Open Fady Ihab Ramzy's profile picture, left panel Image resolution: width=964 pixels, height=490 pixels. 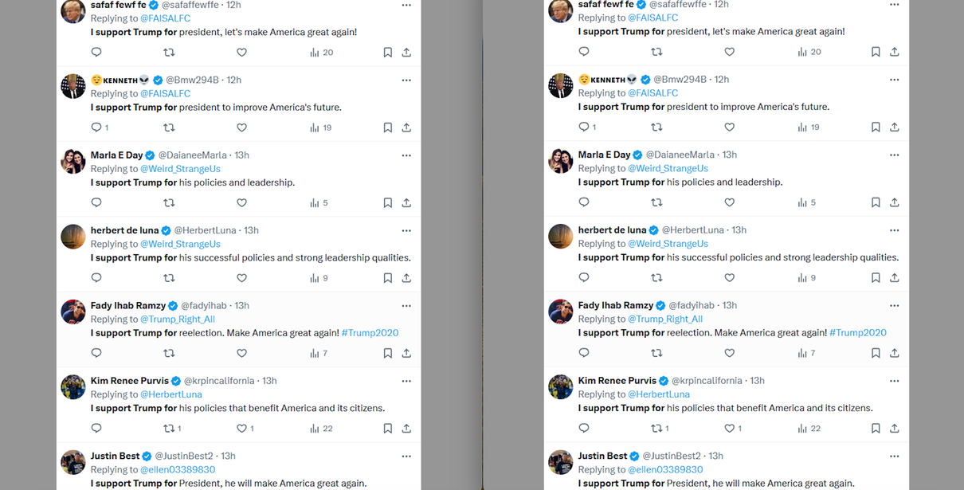click(x=73, y=312)
